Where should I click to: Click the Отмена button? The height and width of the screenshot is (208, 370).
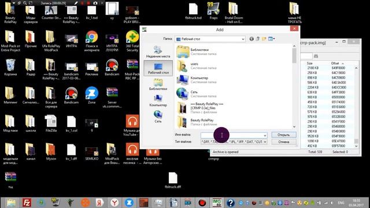coord(284,142)
